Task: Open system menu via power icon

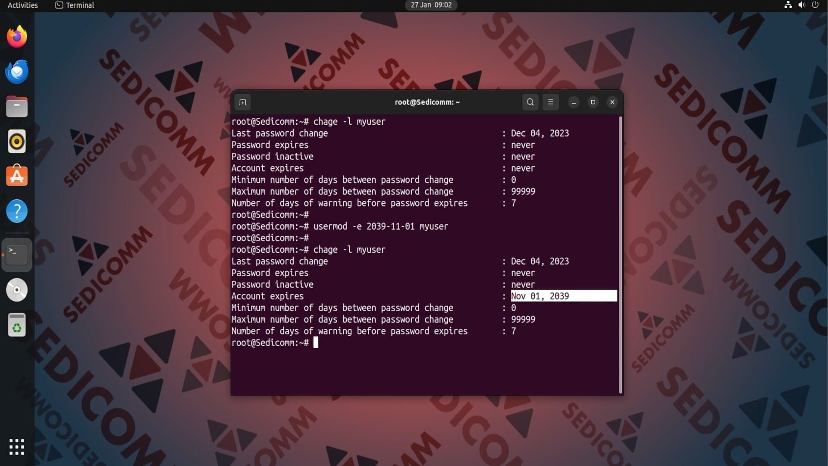Action: [815, 5]
